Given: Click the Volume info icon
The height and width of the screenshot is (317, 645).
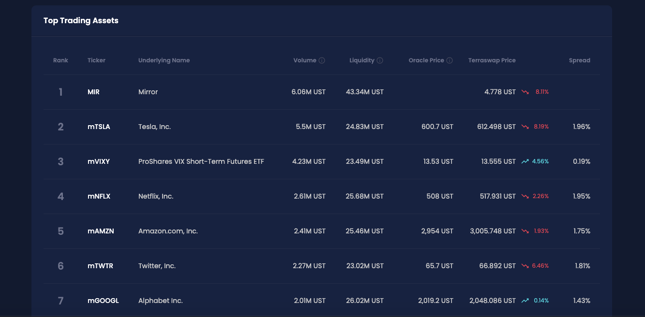Looking at the screenshot, I should pyautogui.click(x=322, y=60).
